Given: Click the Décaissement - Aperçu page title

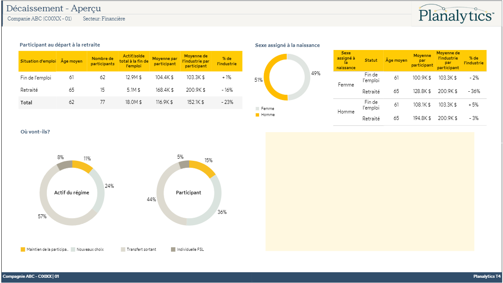Looking at the screenshot, I should click(54, 8).
